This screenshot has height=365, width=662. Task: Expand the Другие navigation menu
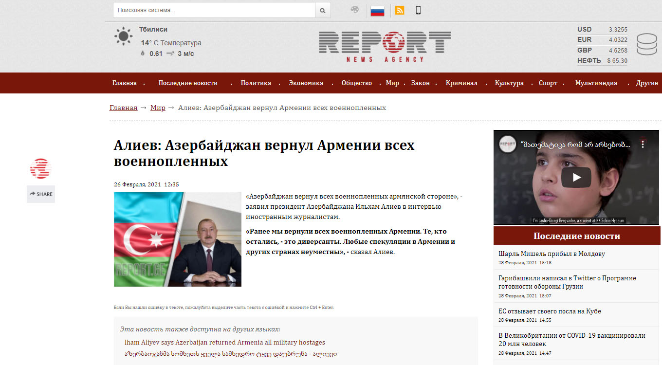(x=647, y=83)
